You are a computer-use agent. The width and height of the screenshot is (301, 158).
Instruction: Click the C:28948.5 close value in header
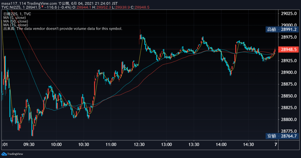click(x=140, y=7)
